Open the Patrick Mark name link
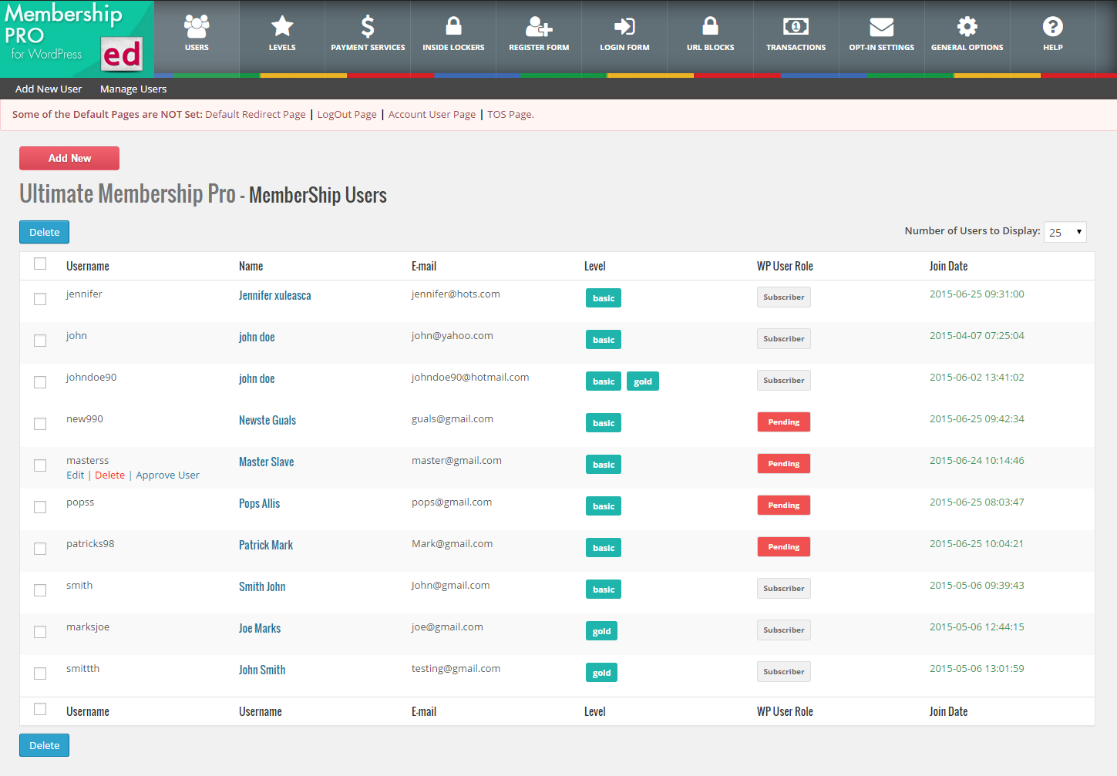The width and height of the screenshot is (1117, 776). click(x=266, y=546)
